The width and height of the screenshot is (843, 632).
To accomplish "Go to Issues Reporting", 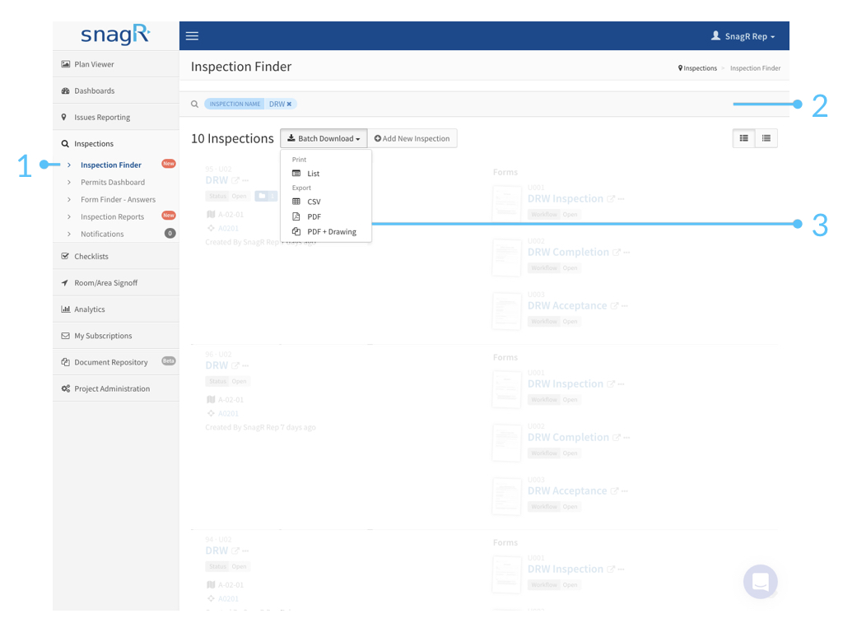I will pyautogui.click(x=116, y=117).
